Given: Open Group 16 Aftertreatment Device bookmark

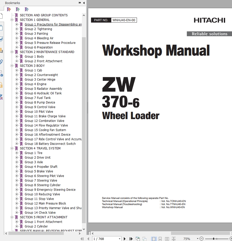Looking at the screenshot, I should (x=47, y=135).
